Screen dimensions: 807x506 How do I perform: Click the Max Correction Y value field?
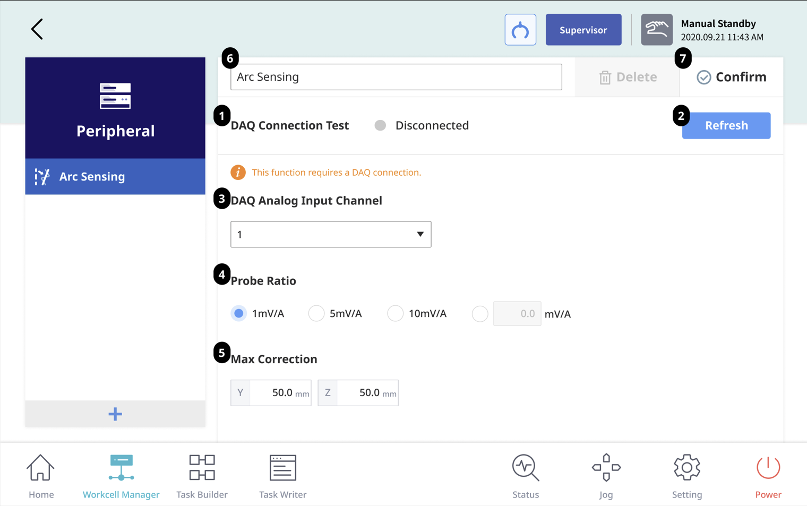280,393
